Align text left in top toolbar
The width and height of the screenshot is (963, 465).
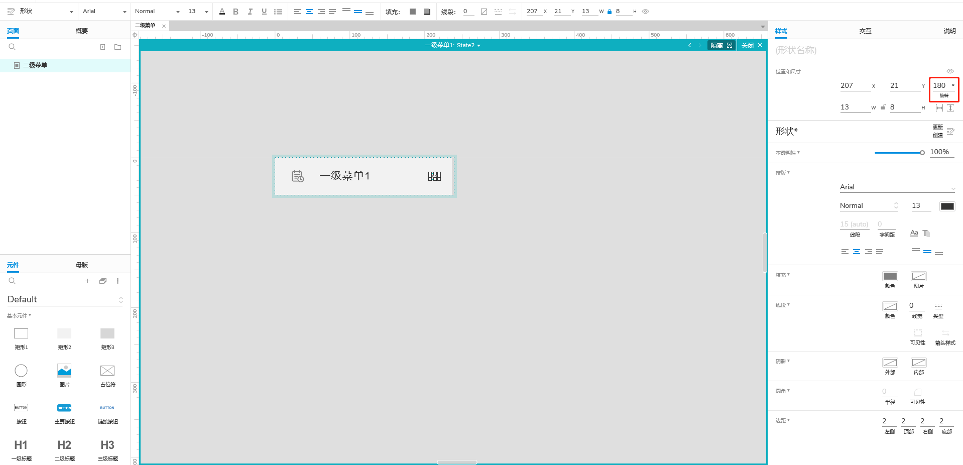(297, 11)
